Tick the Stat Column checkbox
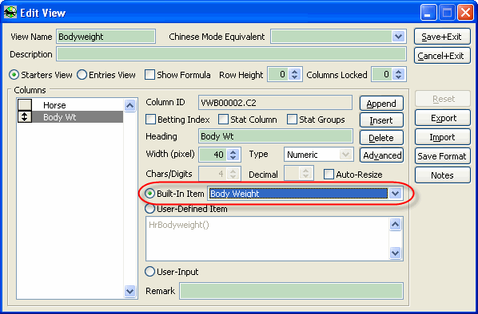 click(223, 120)
